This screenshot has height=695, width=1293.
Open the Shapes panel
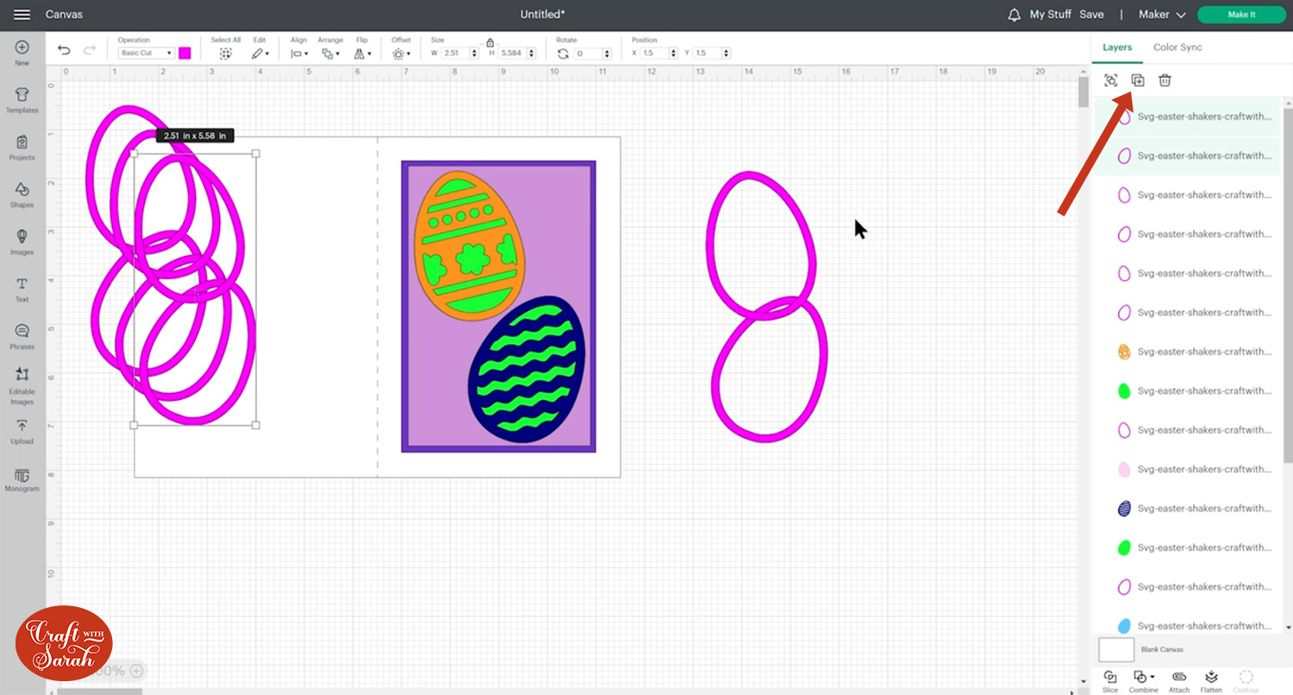click(x=22, y=195)
